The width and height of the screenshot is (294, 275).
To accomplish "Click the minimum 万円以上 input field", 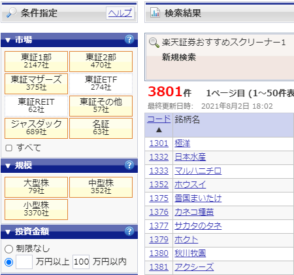I will click(24, 262).
